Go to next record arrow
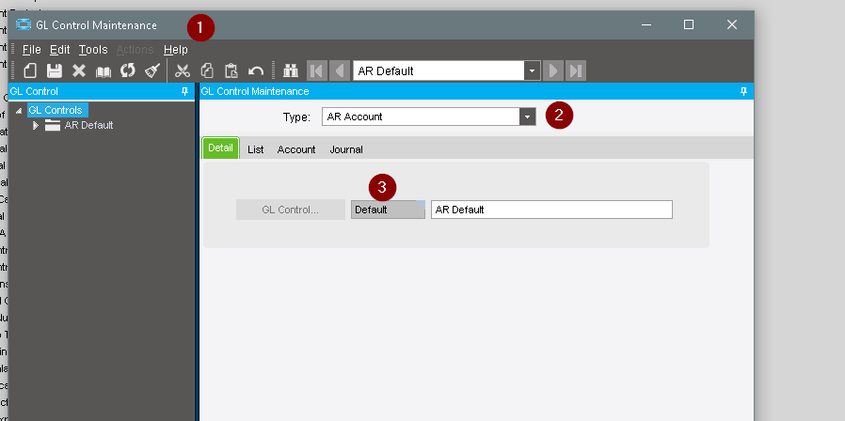 [553, 70]
